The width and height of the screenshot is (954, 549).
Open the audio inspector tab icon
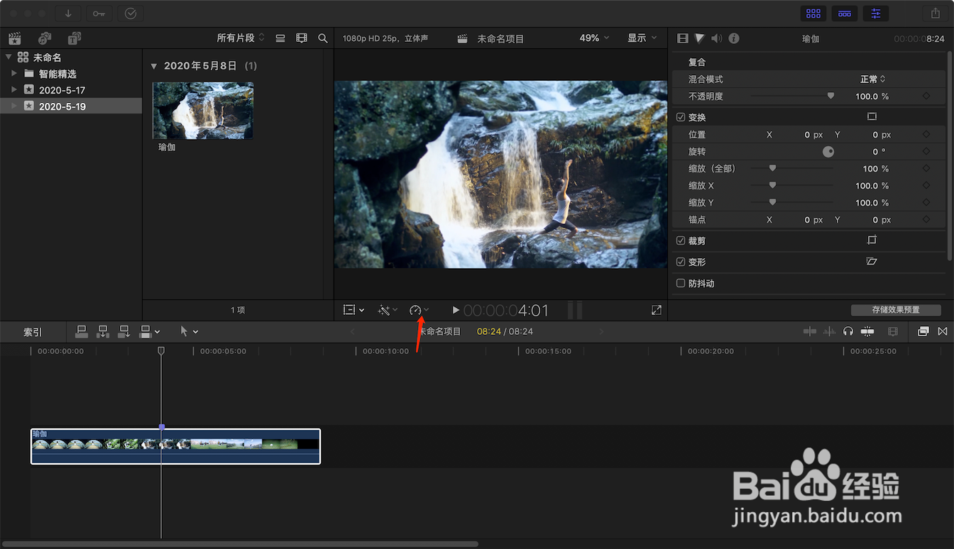coord(717,38)
